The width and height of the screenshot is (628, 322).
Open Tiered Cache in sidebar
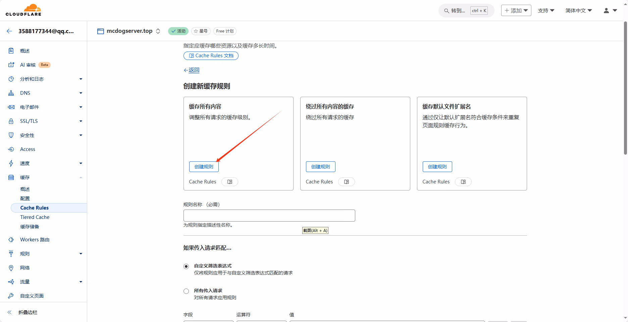point(35,217)
